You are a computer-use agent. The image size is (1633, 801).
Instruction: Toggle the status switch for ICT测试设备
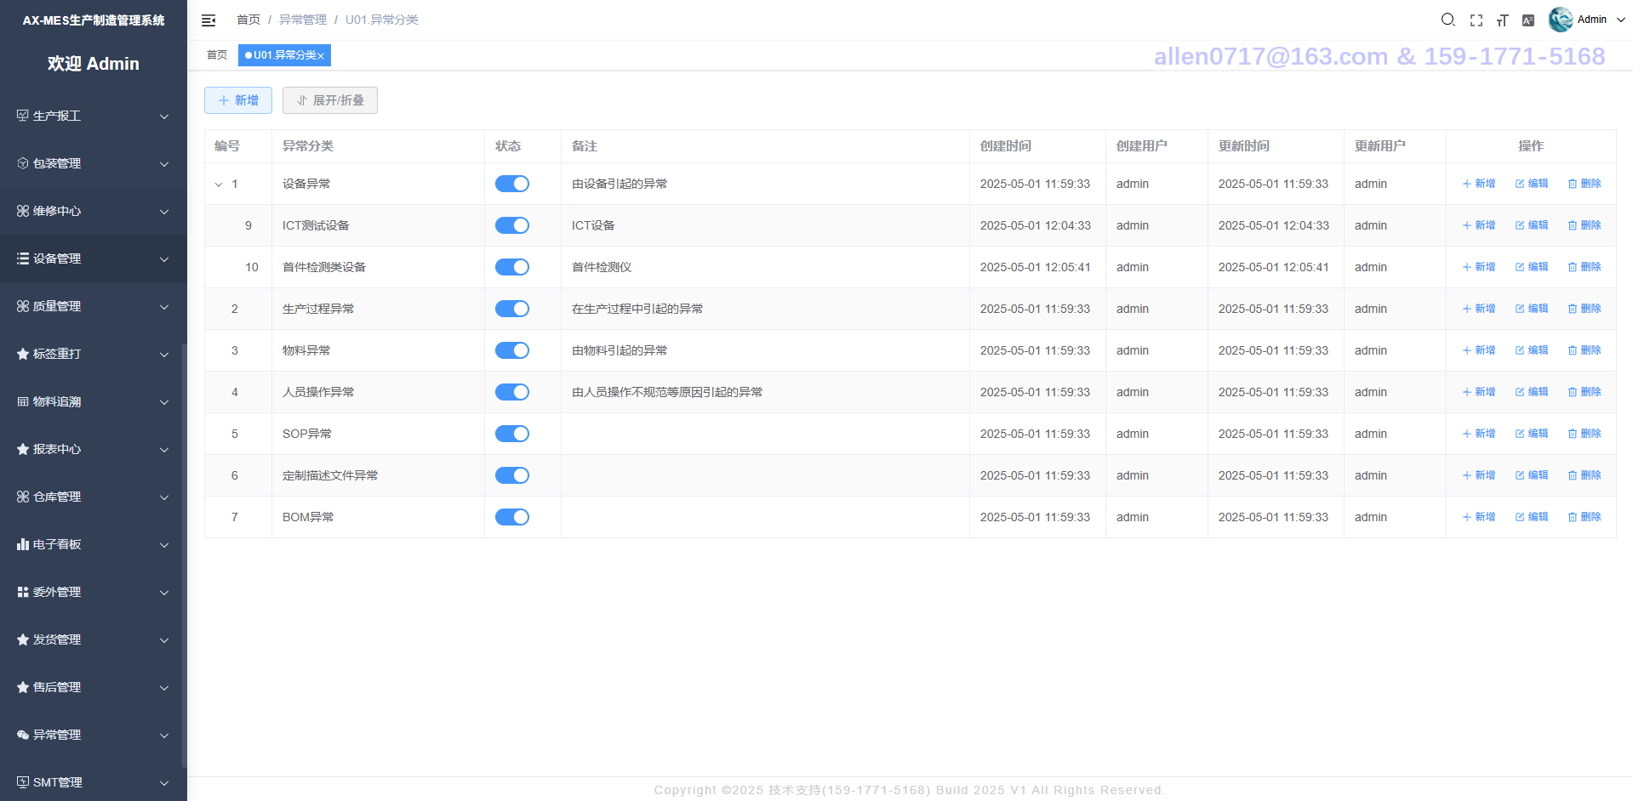(x=512, y=225)
